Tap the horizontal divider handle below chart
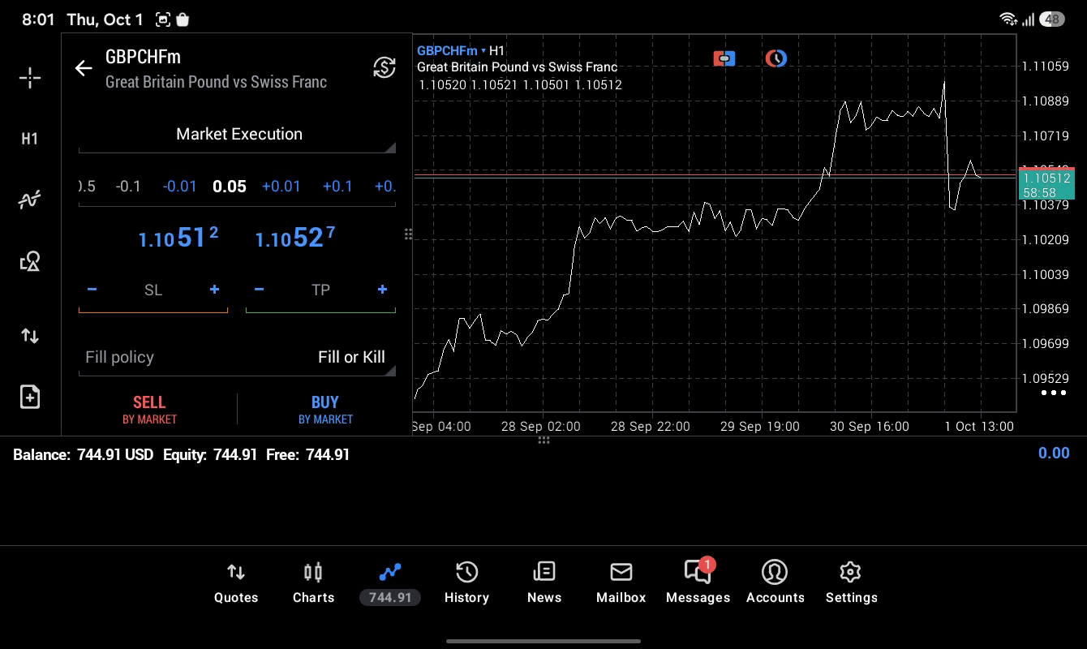This screenshot has width=1087, height=649. (543, 441)
